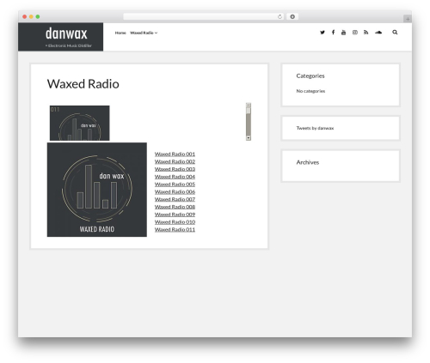Viewport: 430px width, 363px height.
Task: Open the Waxed Radio 001 link
Action: pyautogui.click(x=175, y=154)
